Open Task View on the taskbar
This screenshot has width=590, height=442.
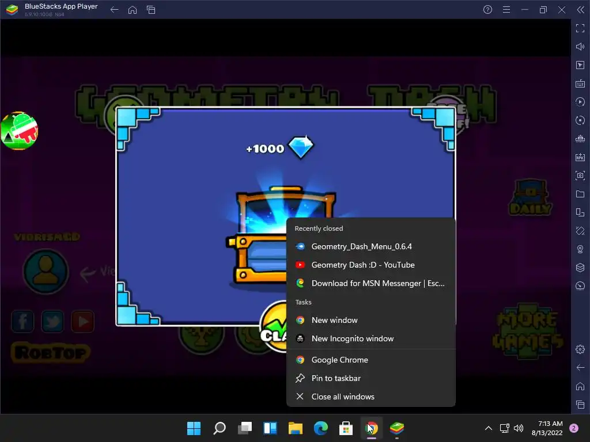coord(244,428)
